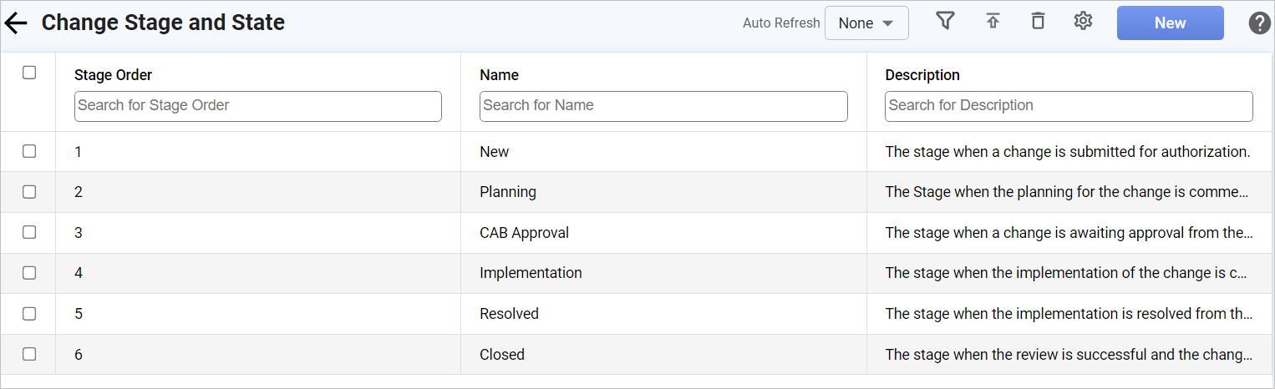
Task: Click the Search for Description box
Action: pos(1069,106)
